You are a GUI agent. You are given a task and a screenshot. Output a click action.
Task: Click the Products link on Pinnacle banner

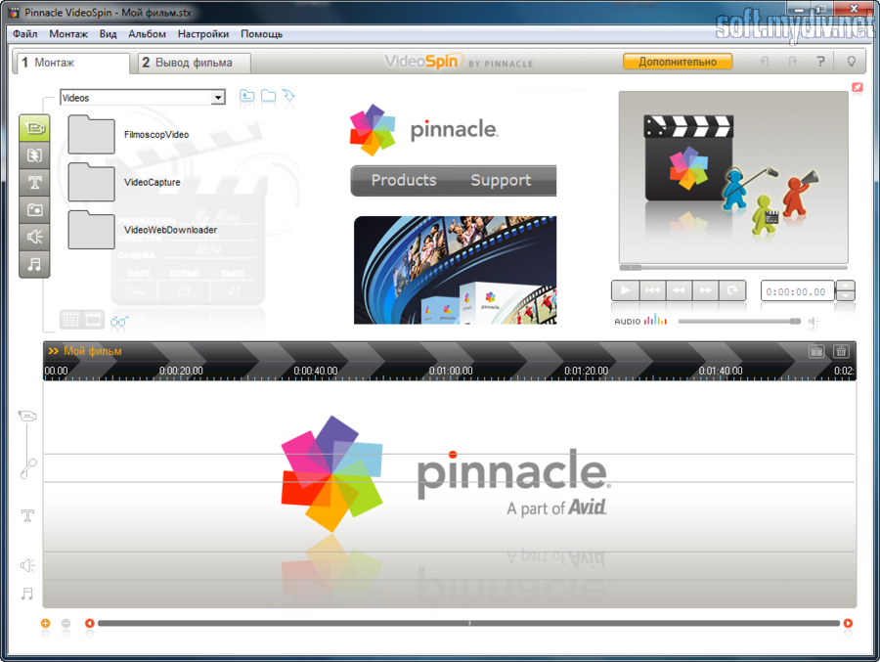pyautogui.click(x=404, y=180)
